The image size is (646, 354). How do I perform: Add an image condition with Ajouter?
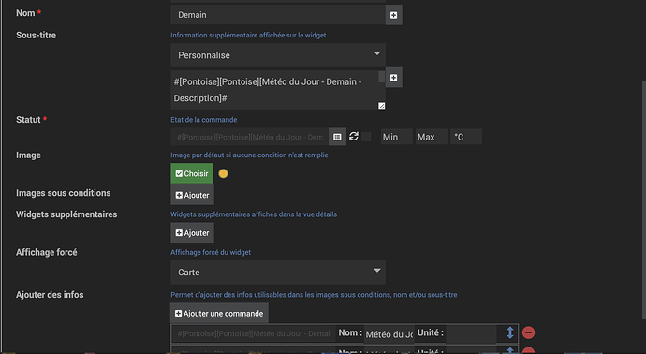pyautogui.click(x=193, y=195)
